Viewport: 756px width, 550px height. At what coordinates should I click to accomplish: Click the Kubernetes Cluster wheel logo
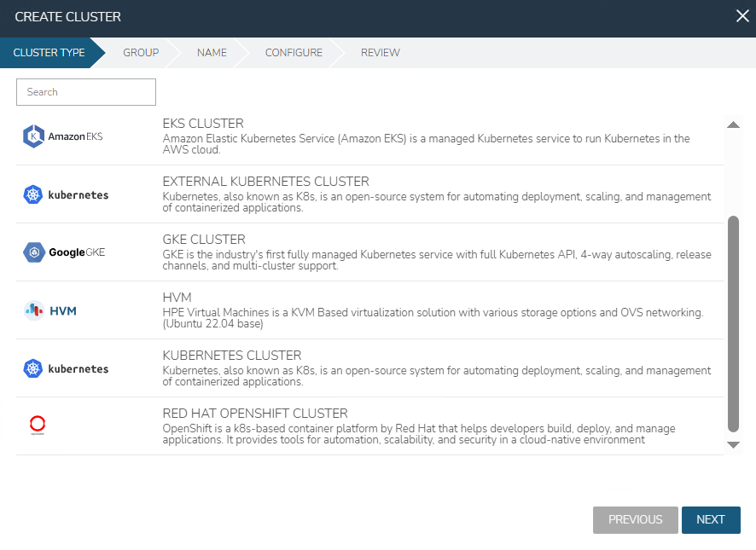pos(33,368)
